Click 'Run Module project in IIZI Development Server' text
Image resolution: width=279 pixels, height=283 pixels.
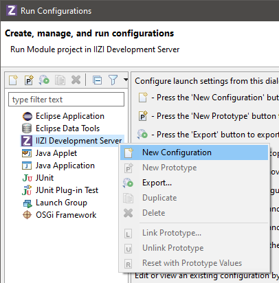[x=95, y=49]
